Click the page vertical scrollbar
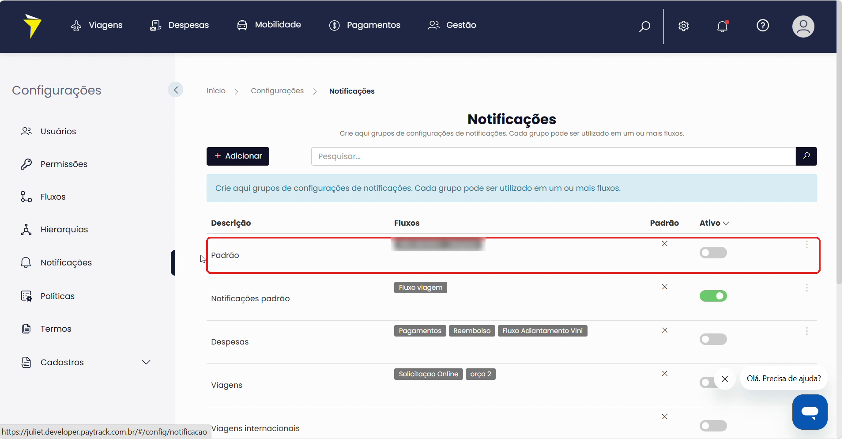 click(840, 141)
